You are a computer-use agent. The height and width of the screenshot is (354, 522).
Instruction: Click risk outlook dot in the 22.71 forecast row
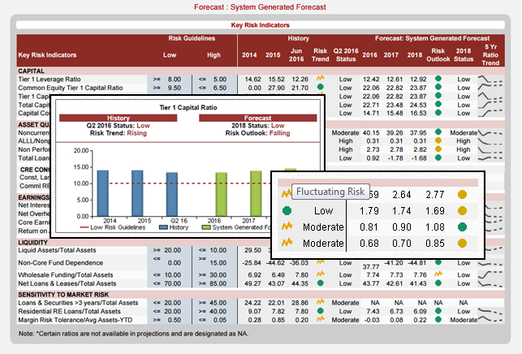[438, 104]
